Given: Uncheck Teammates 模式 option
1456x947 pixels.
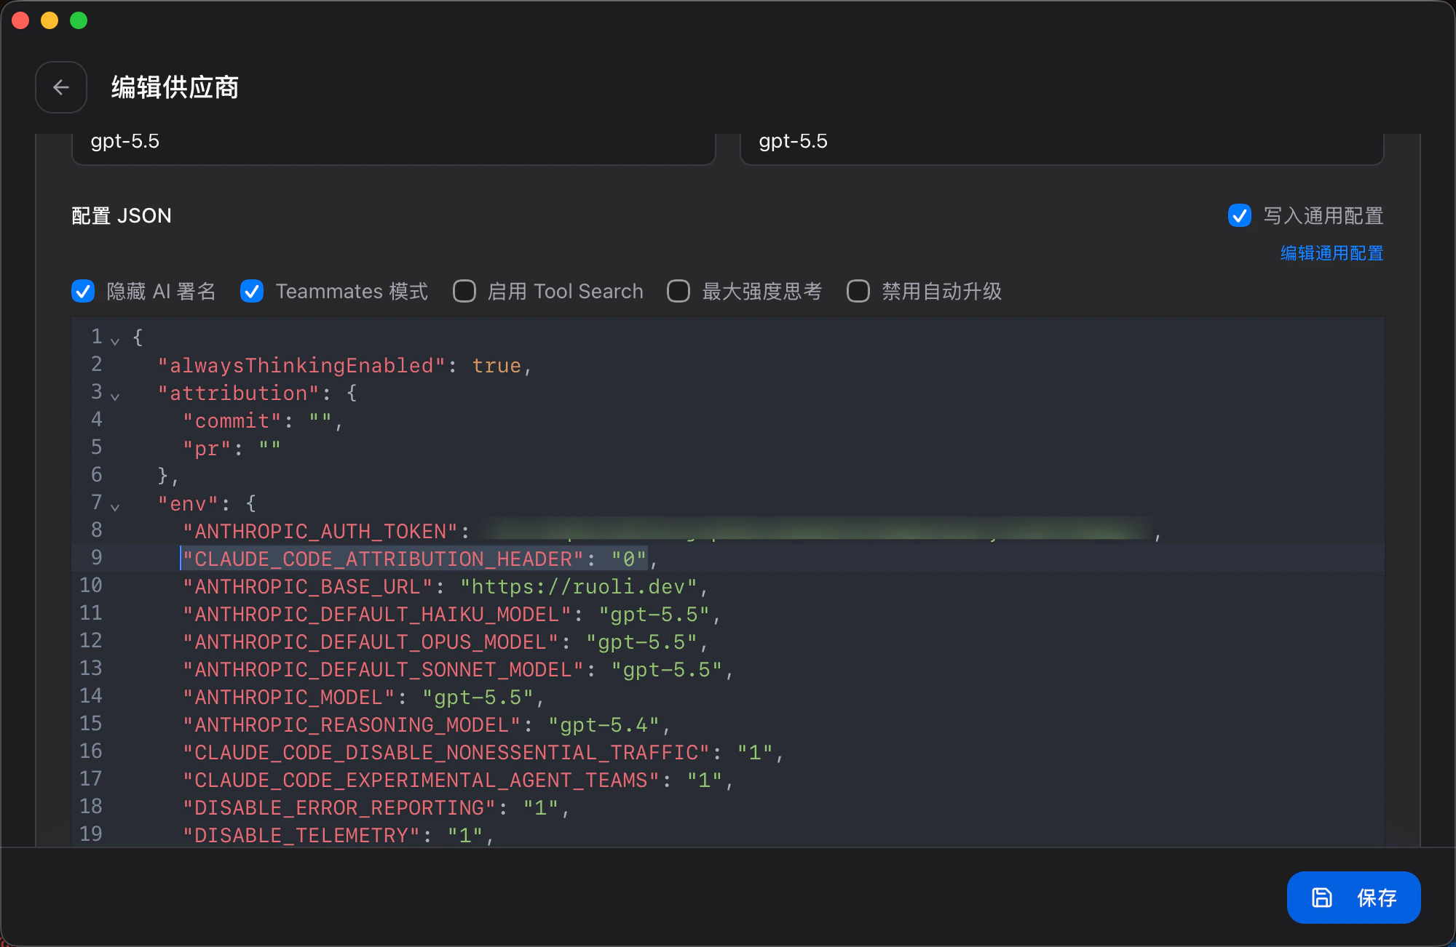Looking at the screenshot, I should coord(252,292).
